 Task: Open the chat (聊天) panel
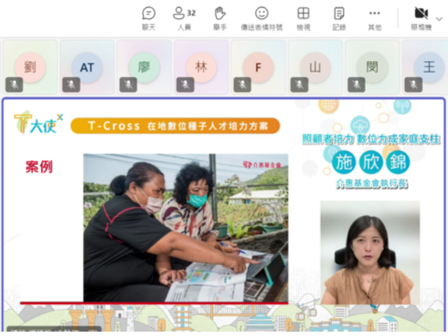click(x=148, y=18)
